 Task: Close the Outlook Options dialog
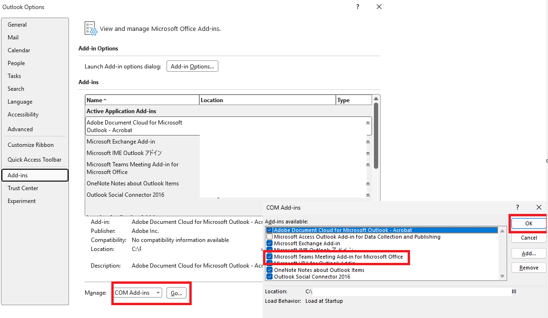(379, 7)
